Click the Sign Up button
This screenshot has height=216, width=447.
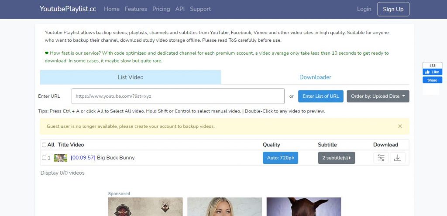[x=393, y=9]
